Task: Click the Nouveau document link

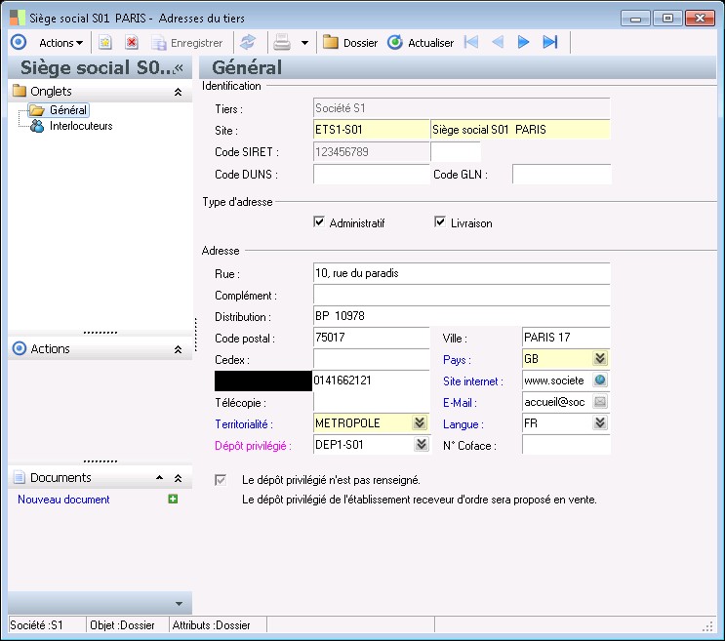Action: (63, 500)
